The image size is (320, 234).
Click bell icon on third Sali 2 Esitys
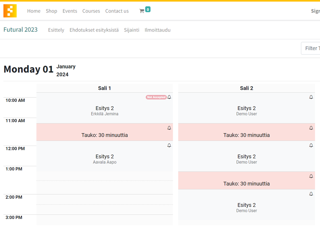311,194
